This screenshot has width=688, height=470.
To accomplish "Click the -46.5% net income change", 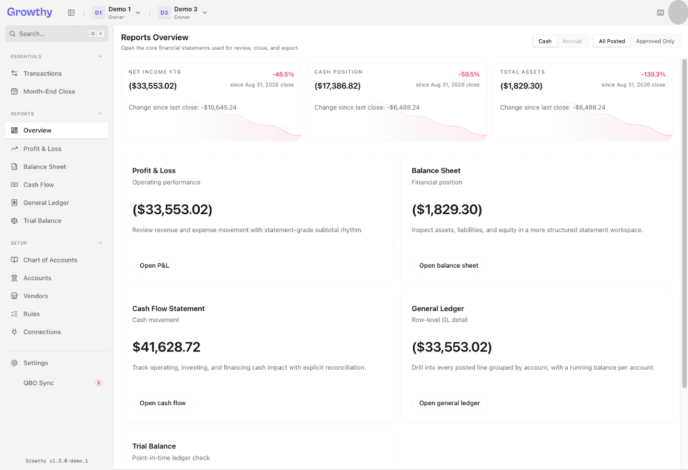I will coord(283,74).
